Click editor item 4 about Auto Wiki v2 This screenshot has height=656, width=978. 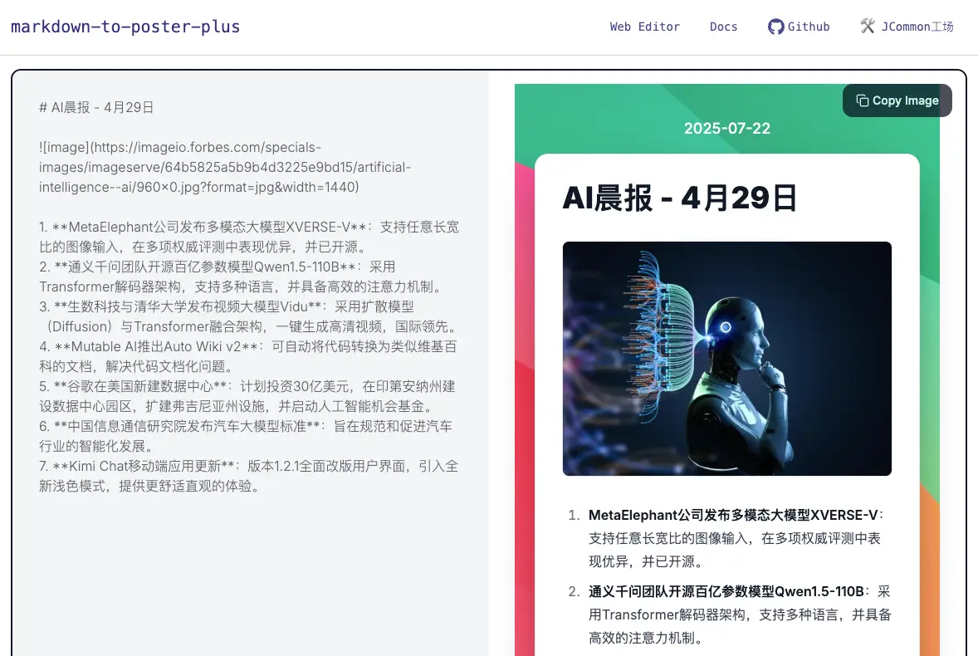(x=247, y=357)
